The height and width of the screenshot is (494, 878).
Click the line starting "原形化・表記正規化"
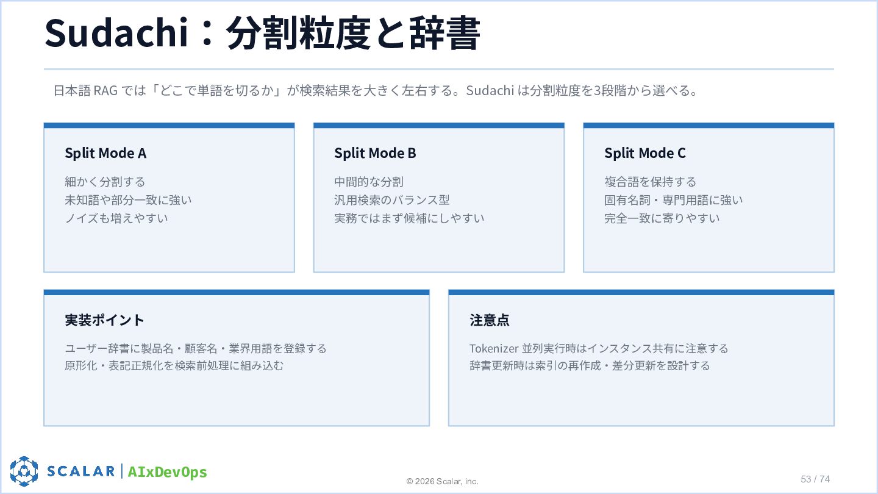click(x=174, y=366)
